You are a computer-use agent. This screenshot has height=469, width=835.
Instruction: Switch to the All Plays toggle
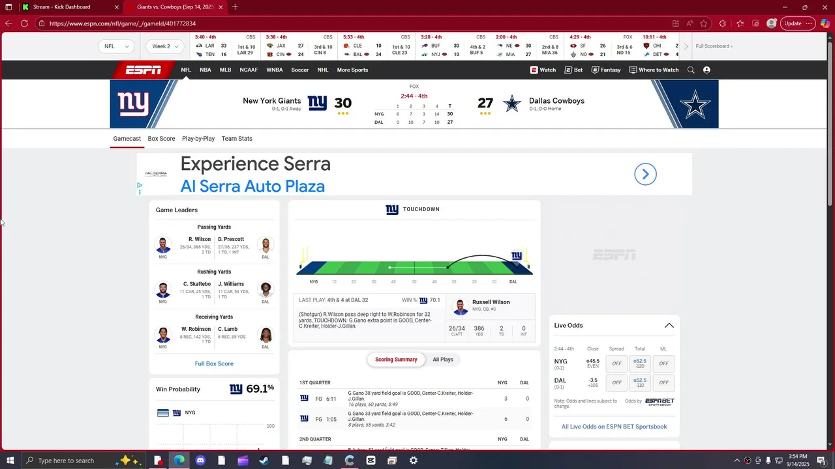443,360
